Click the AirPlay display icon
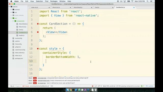Viewport: 163px width, 92px height. [x=125, y=1]
